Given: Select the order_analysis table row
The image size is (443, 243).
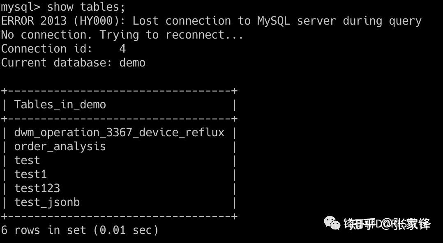Looking at the screenshot, I should pos(119,147).
